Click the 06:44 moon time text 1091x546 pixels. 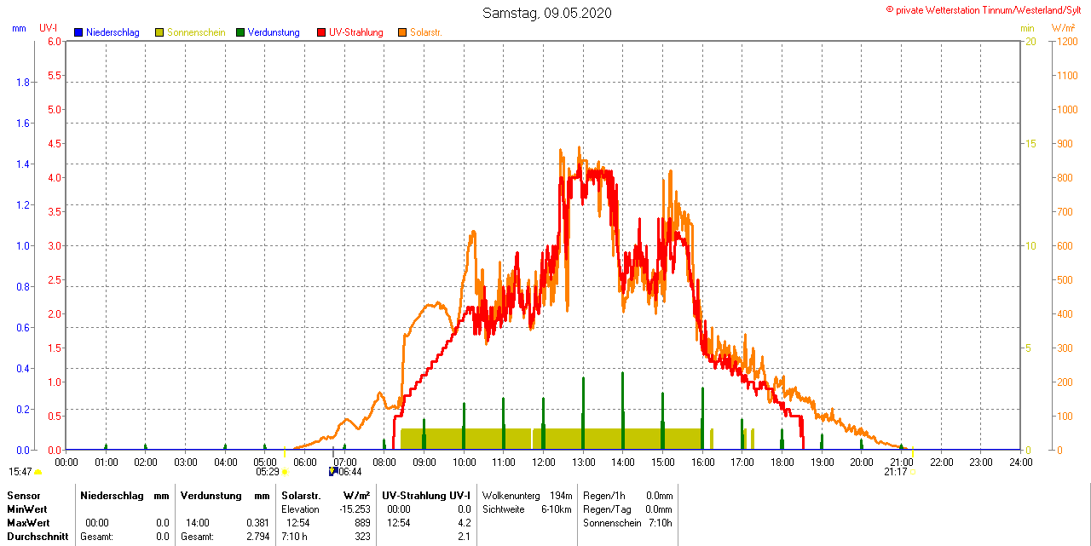(350, 471)
